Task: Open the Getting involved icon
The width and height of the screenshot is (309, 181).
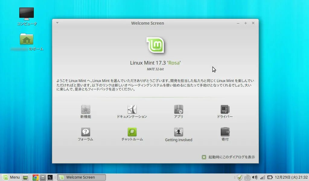Action: coord(179,132)
